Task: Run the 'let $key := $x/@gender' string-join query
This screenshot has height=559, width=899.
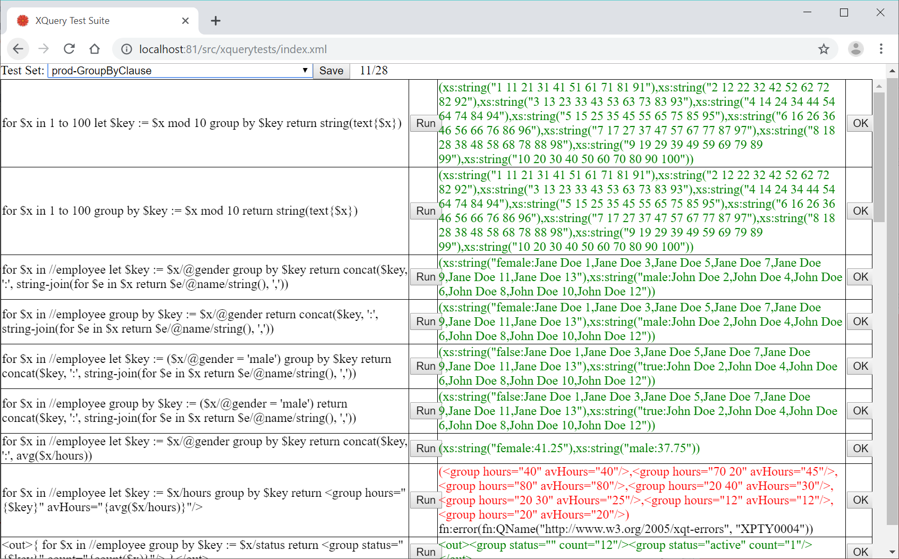Action: 425,277
